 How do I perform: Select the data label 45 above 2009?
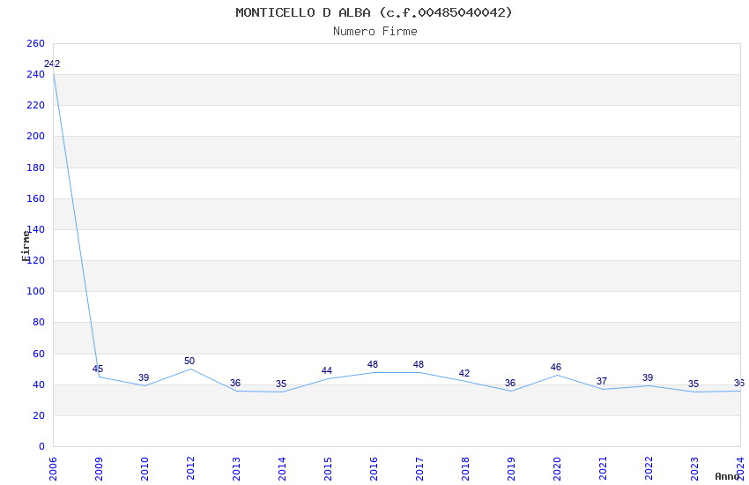pyautogui.click(x=98, y=369)
